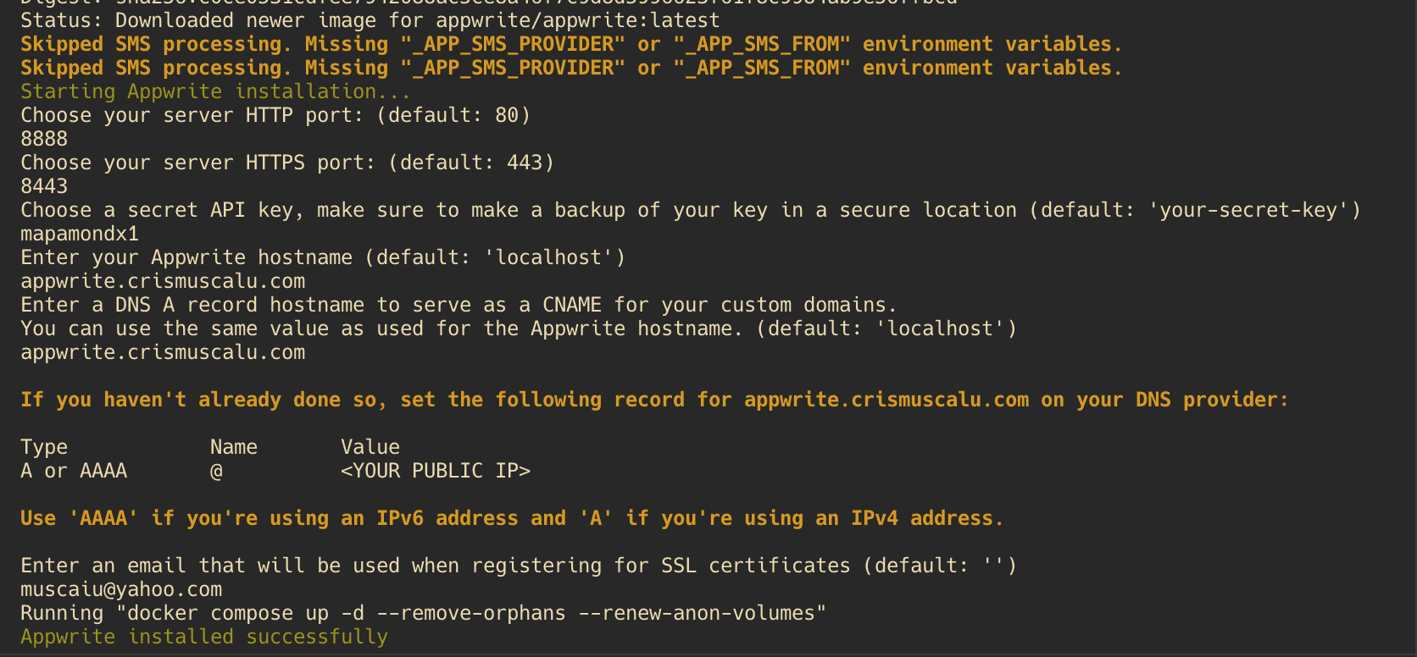The height and width of the screenshot is (657, 1417).
Task: Click the docker compose up command text
Action: point(471,613)
